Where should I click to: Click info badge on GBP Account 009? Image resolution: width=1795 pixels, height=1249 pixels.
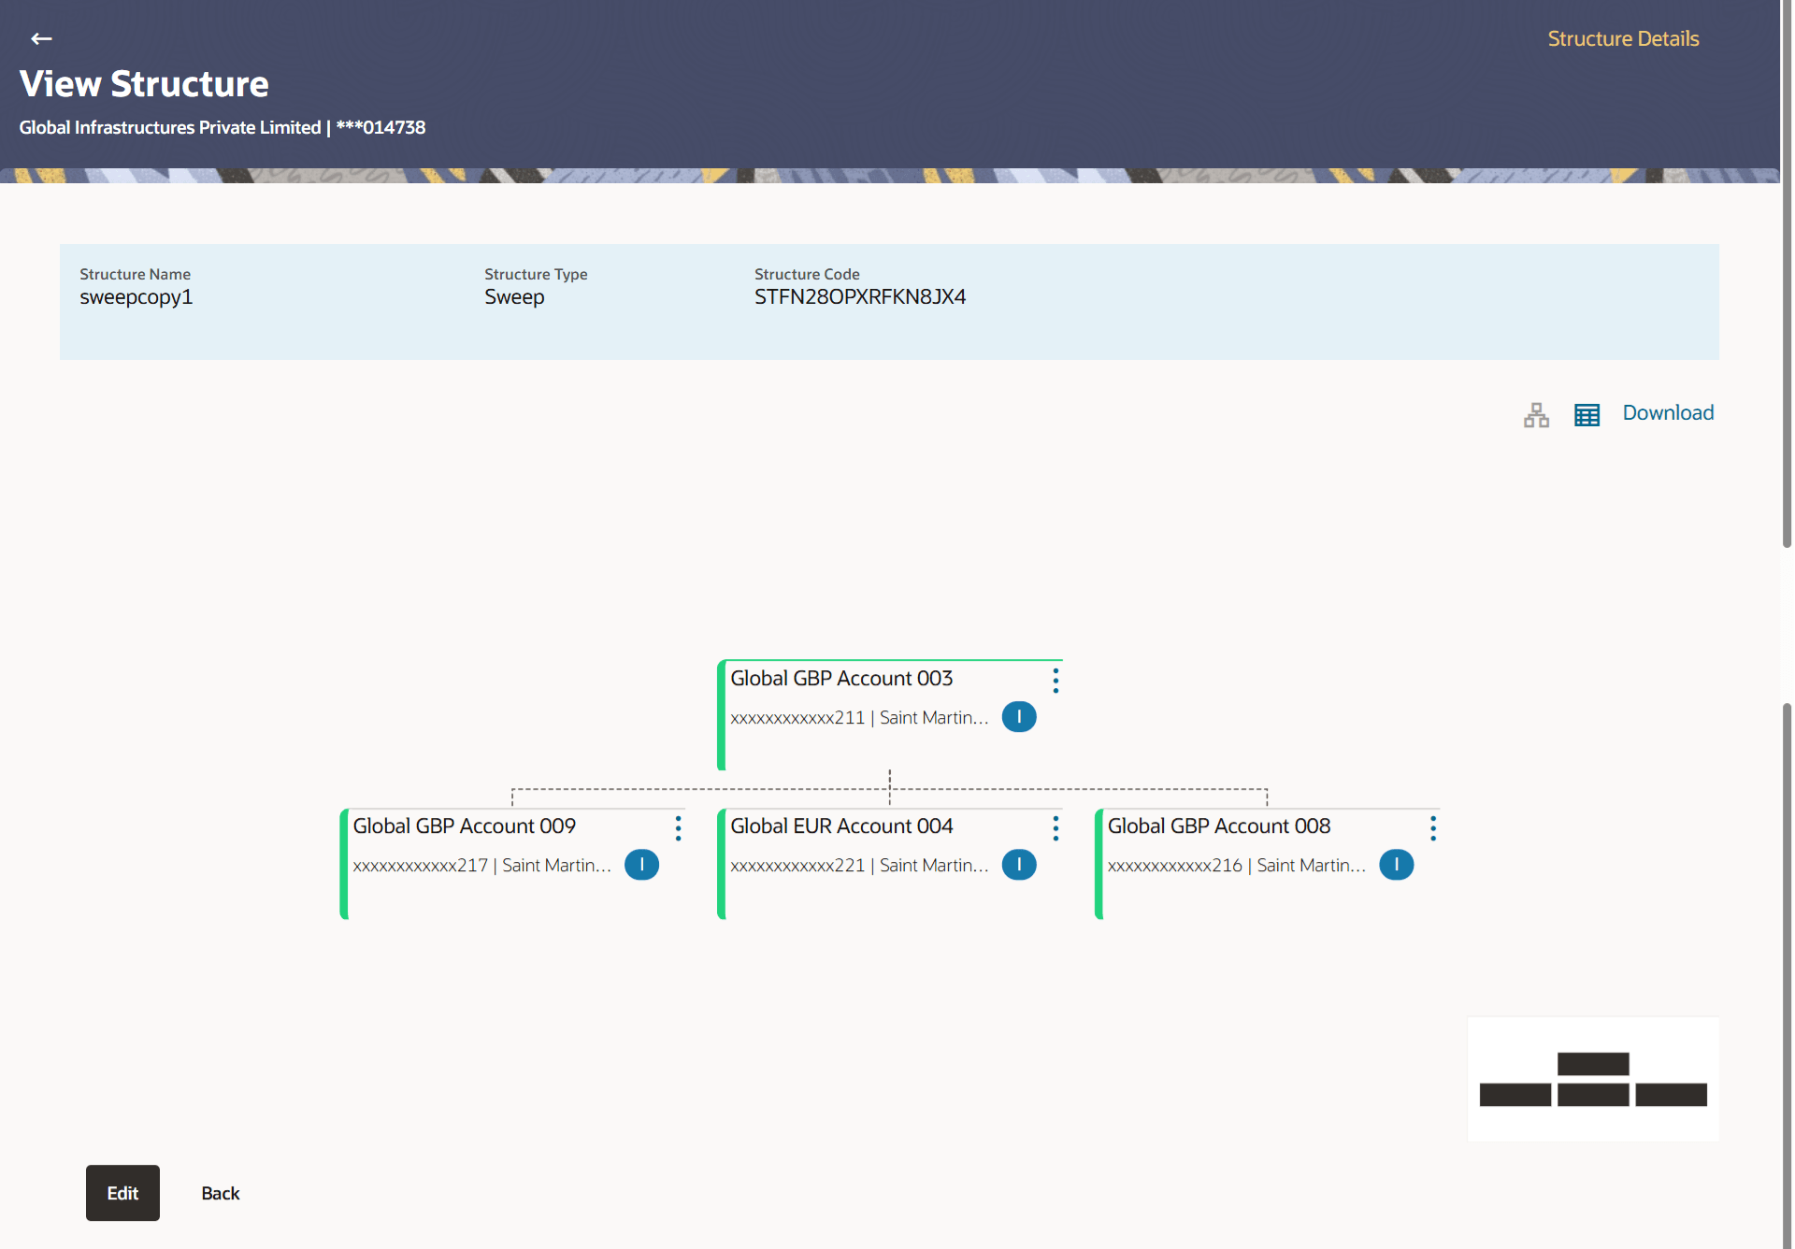point(641,865)
